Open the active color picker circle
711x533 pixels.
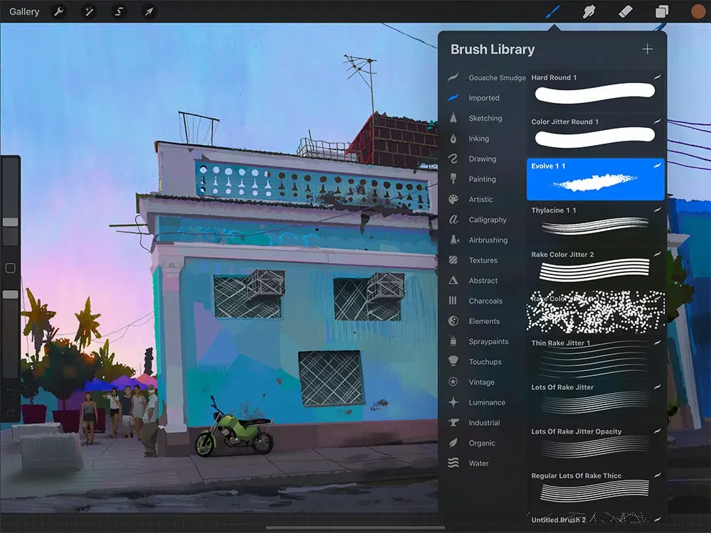[698, 11]
